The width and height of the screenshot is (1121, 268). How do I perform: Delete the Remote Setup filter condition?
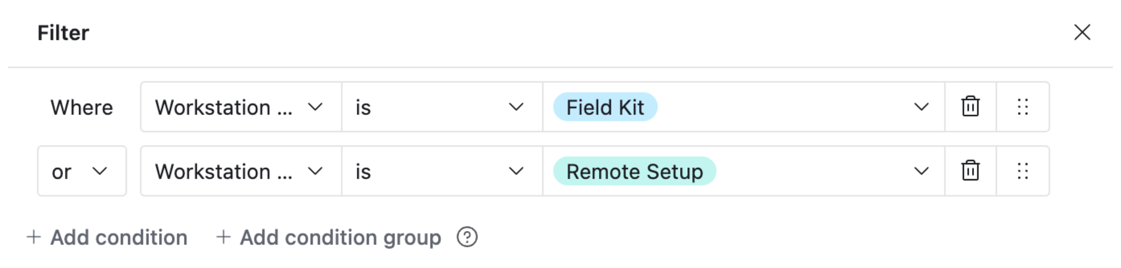(x=970, y=171)
